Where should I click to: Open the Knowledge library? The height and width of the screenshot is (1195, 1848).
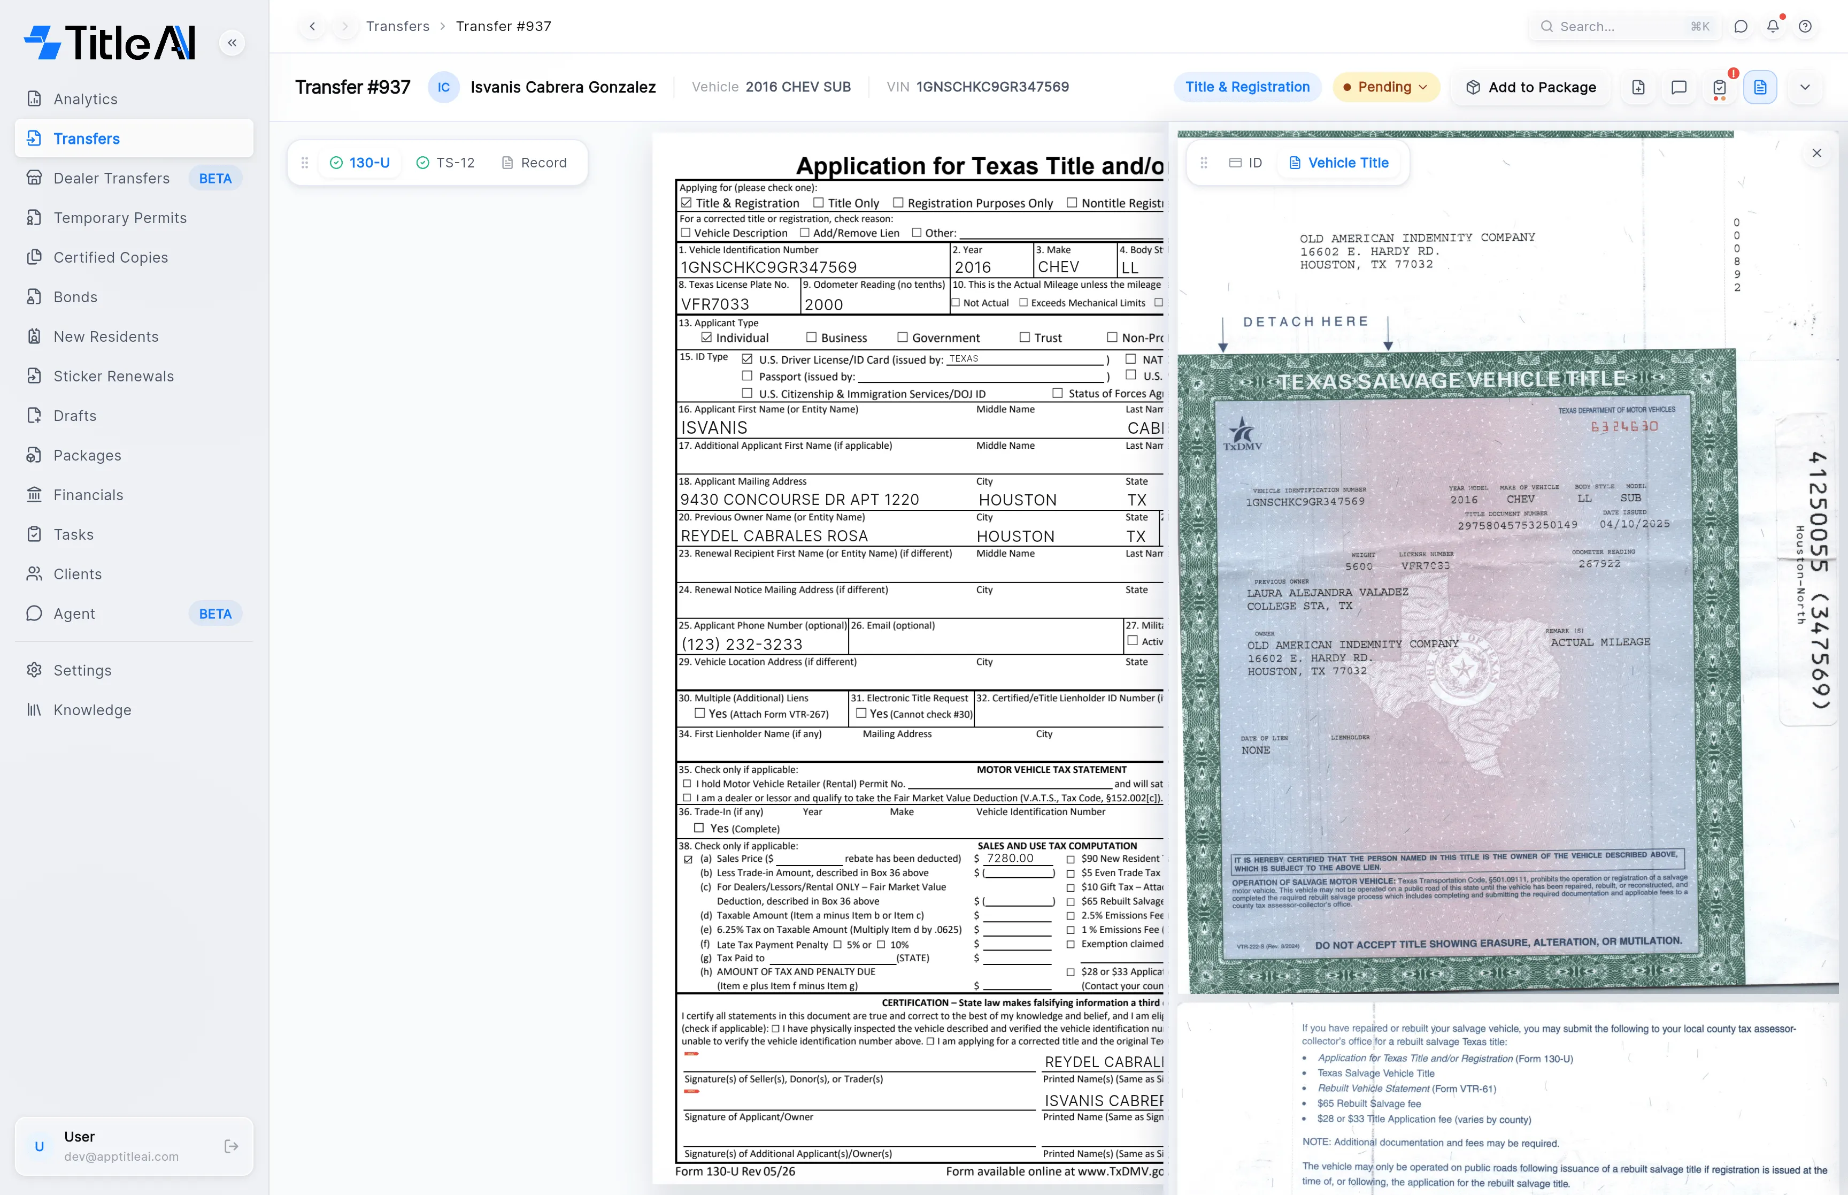[x=133, y=709]
